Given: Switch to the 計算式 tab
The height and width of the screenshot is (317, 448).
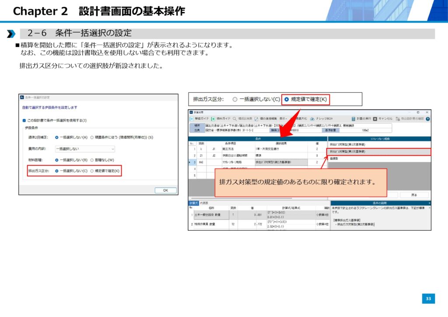Looking at the screenshot, I should (193, 203).
